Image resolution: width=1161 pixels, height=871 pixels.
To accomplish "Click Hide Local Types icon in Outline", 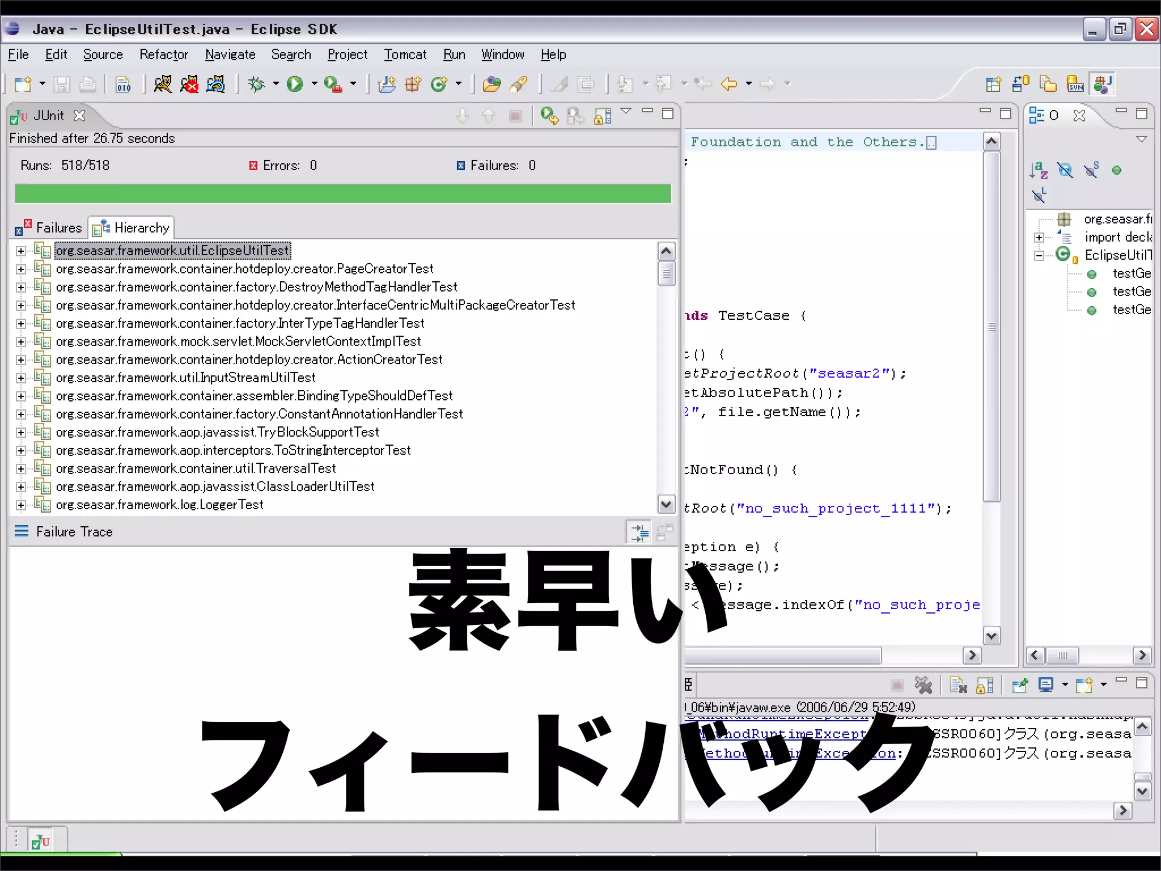I will (1039, 196).
